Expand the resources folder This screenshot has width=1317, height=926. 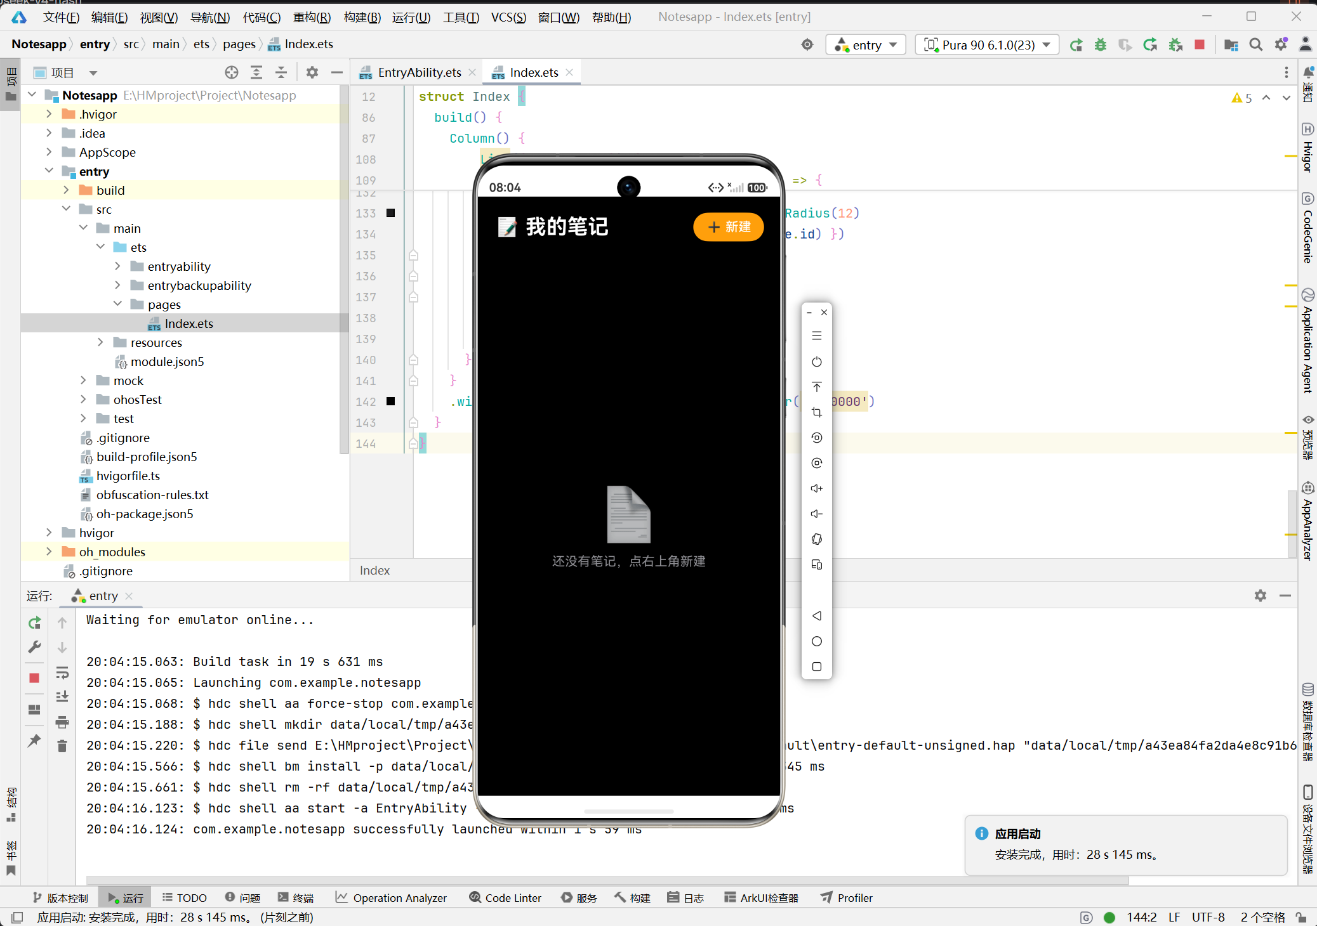[100, 342]
